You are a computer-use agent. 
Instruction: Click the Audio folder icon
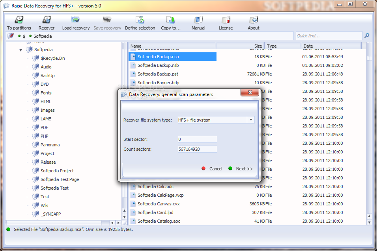coord(35,67)
